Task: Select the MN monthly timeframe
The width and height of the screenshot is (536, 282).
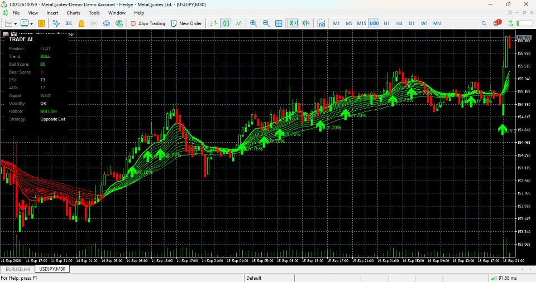Action: click(x=437, y=23)
